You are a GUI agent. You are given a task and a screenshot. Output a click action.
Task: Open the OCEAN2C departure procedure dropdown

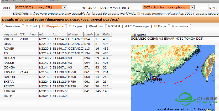coord(41,7)
